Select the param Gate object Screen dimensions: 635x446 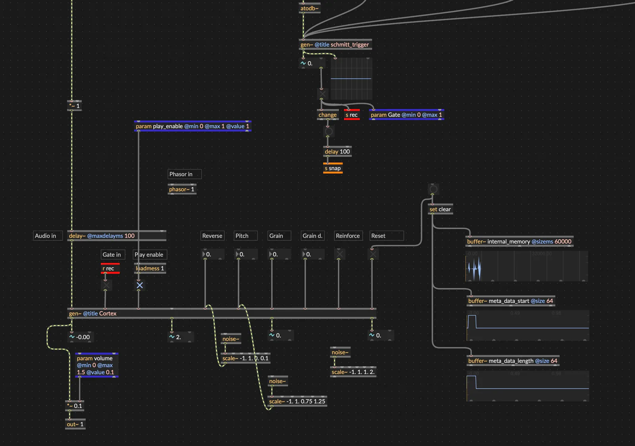pyautogui.click(x=406, y=115)
